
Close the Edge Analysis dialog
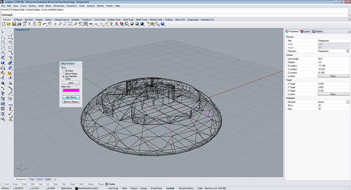click(80, 64)
